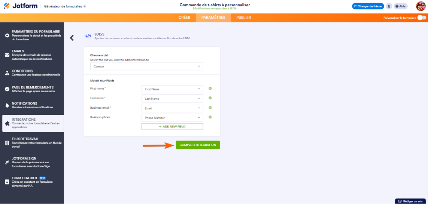This screenshot has height=204, width=428.
Task: Expand the First Name field dropdown
Action: tap(172, 89)
